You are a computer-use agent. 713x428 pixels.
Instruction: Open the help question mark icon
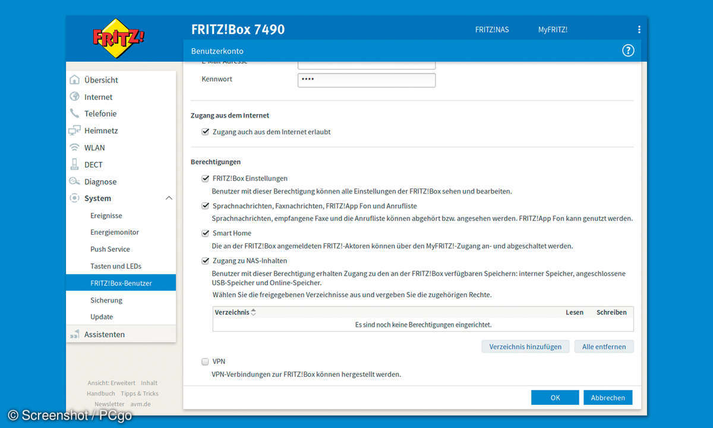coord(628,51)
